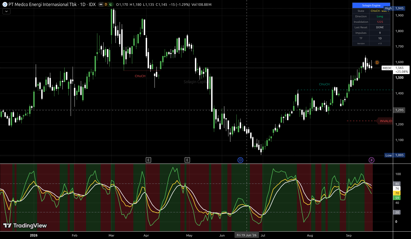
Task: Click the State row label
Action: (361, 11)
